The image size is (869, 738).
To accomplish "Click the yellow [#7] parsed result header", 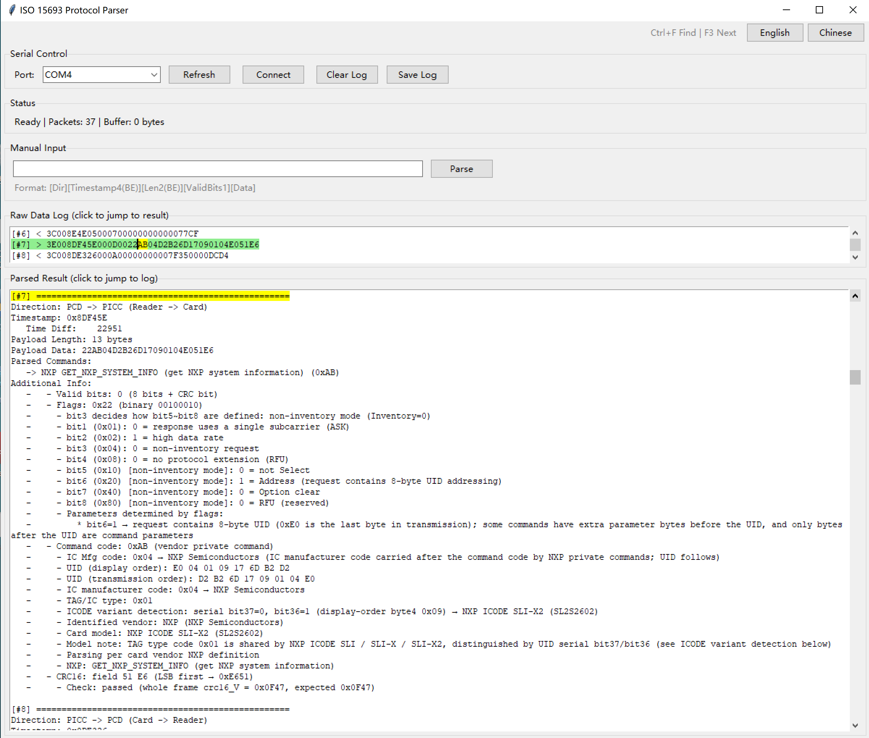I will pos(150,296).
